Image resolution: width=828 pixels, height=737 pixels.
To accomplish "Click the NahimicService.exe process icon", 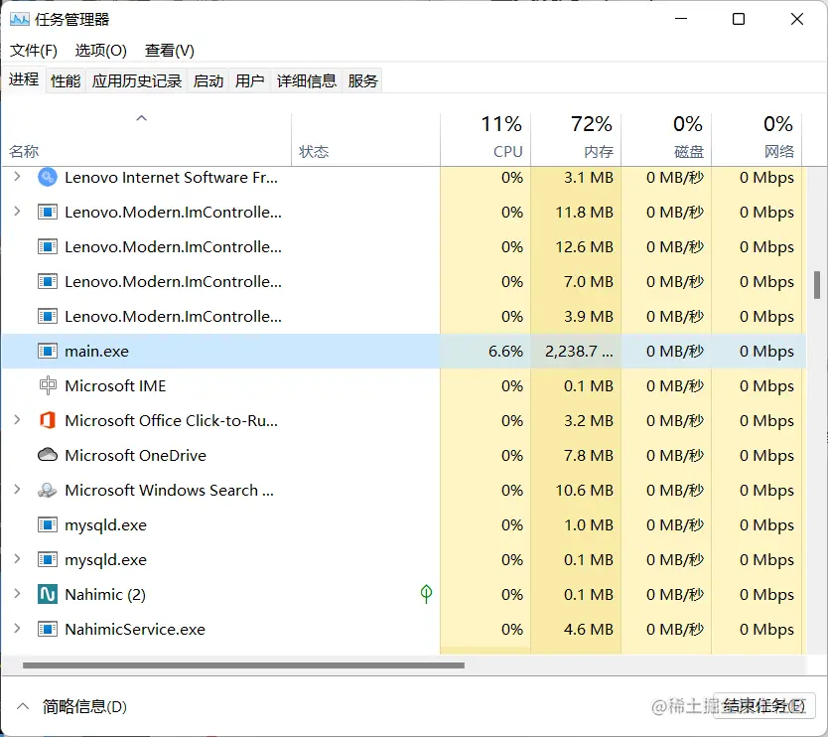I will point(48,629).
